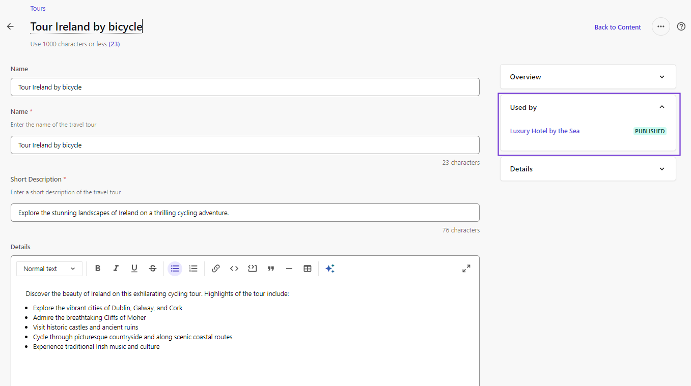Insert a horizontal rule

pos(289,269)
